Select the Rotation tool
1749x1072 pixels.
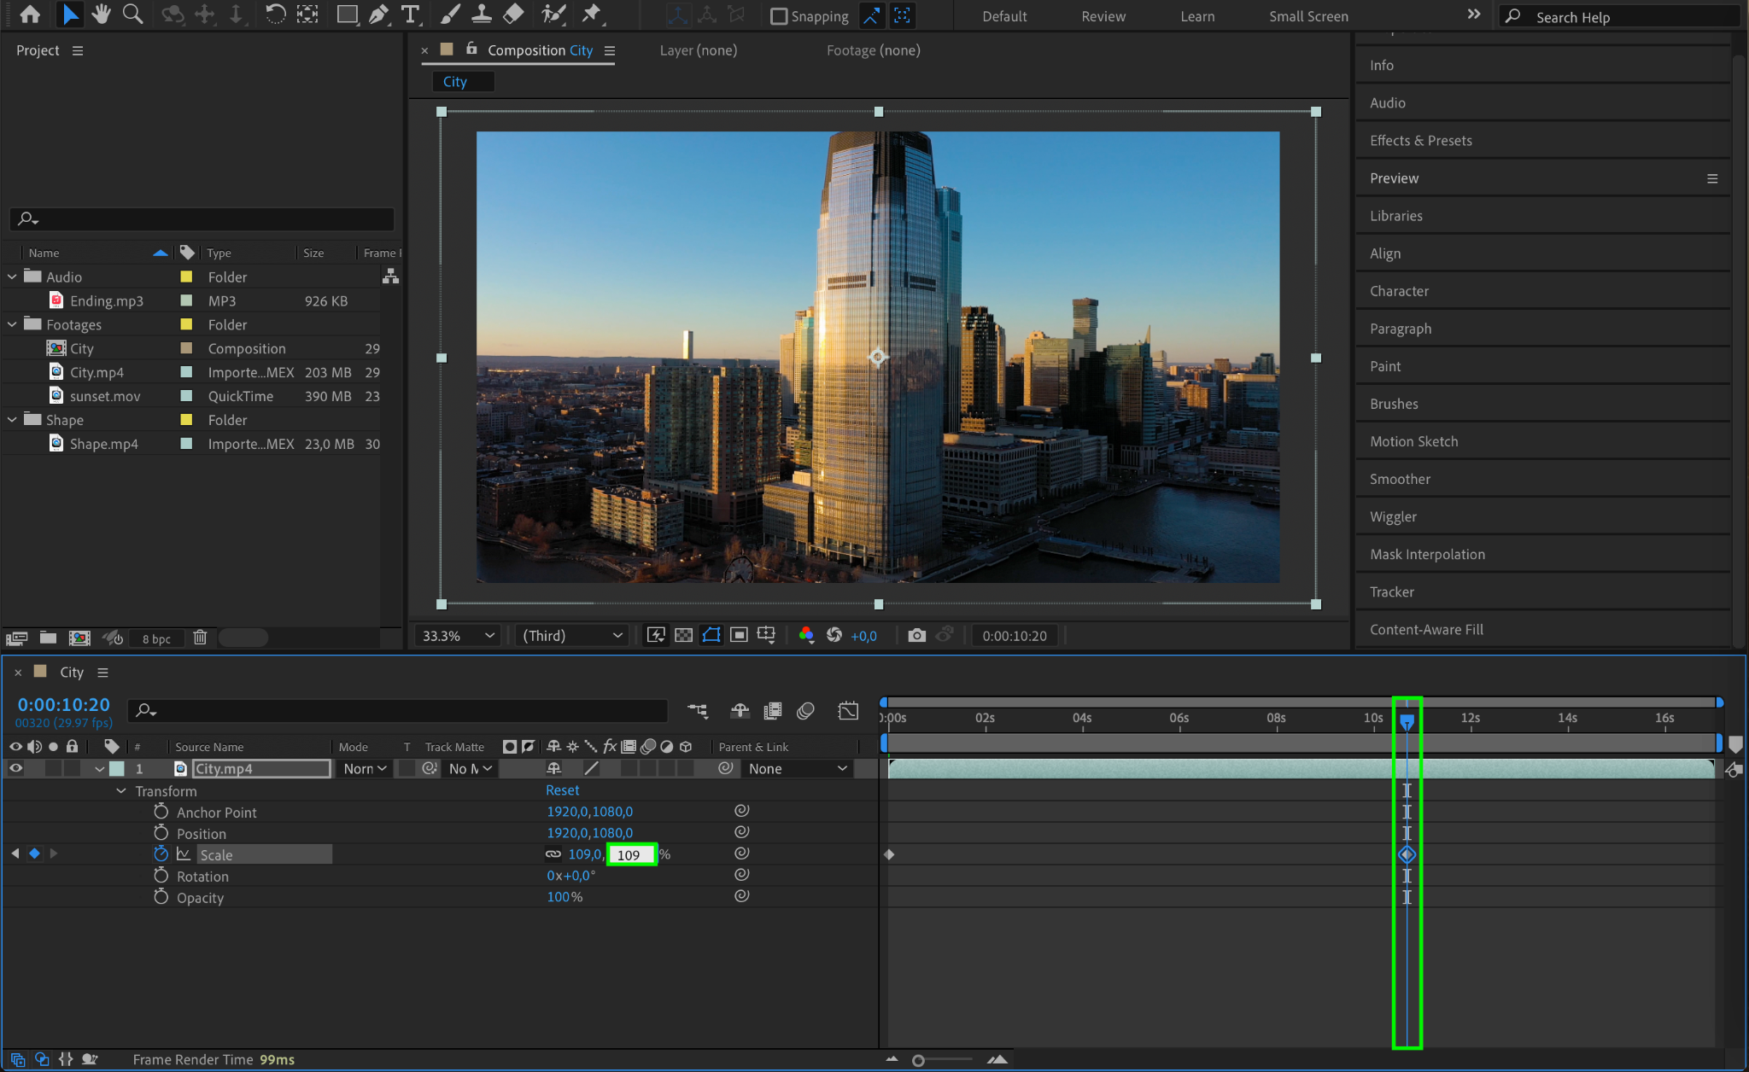click(x=275, y=14)
